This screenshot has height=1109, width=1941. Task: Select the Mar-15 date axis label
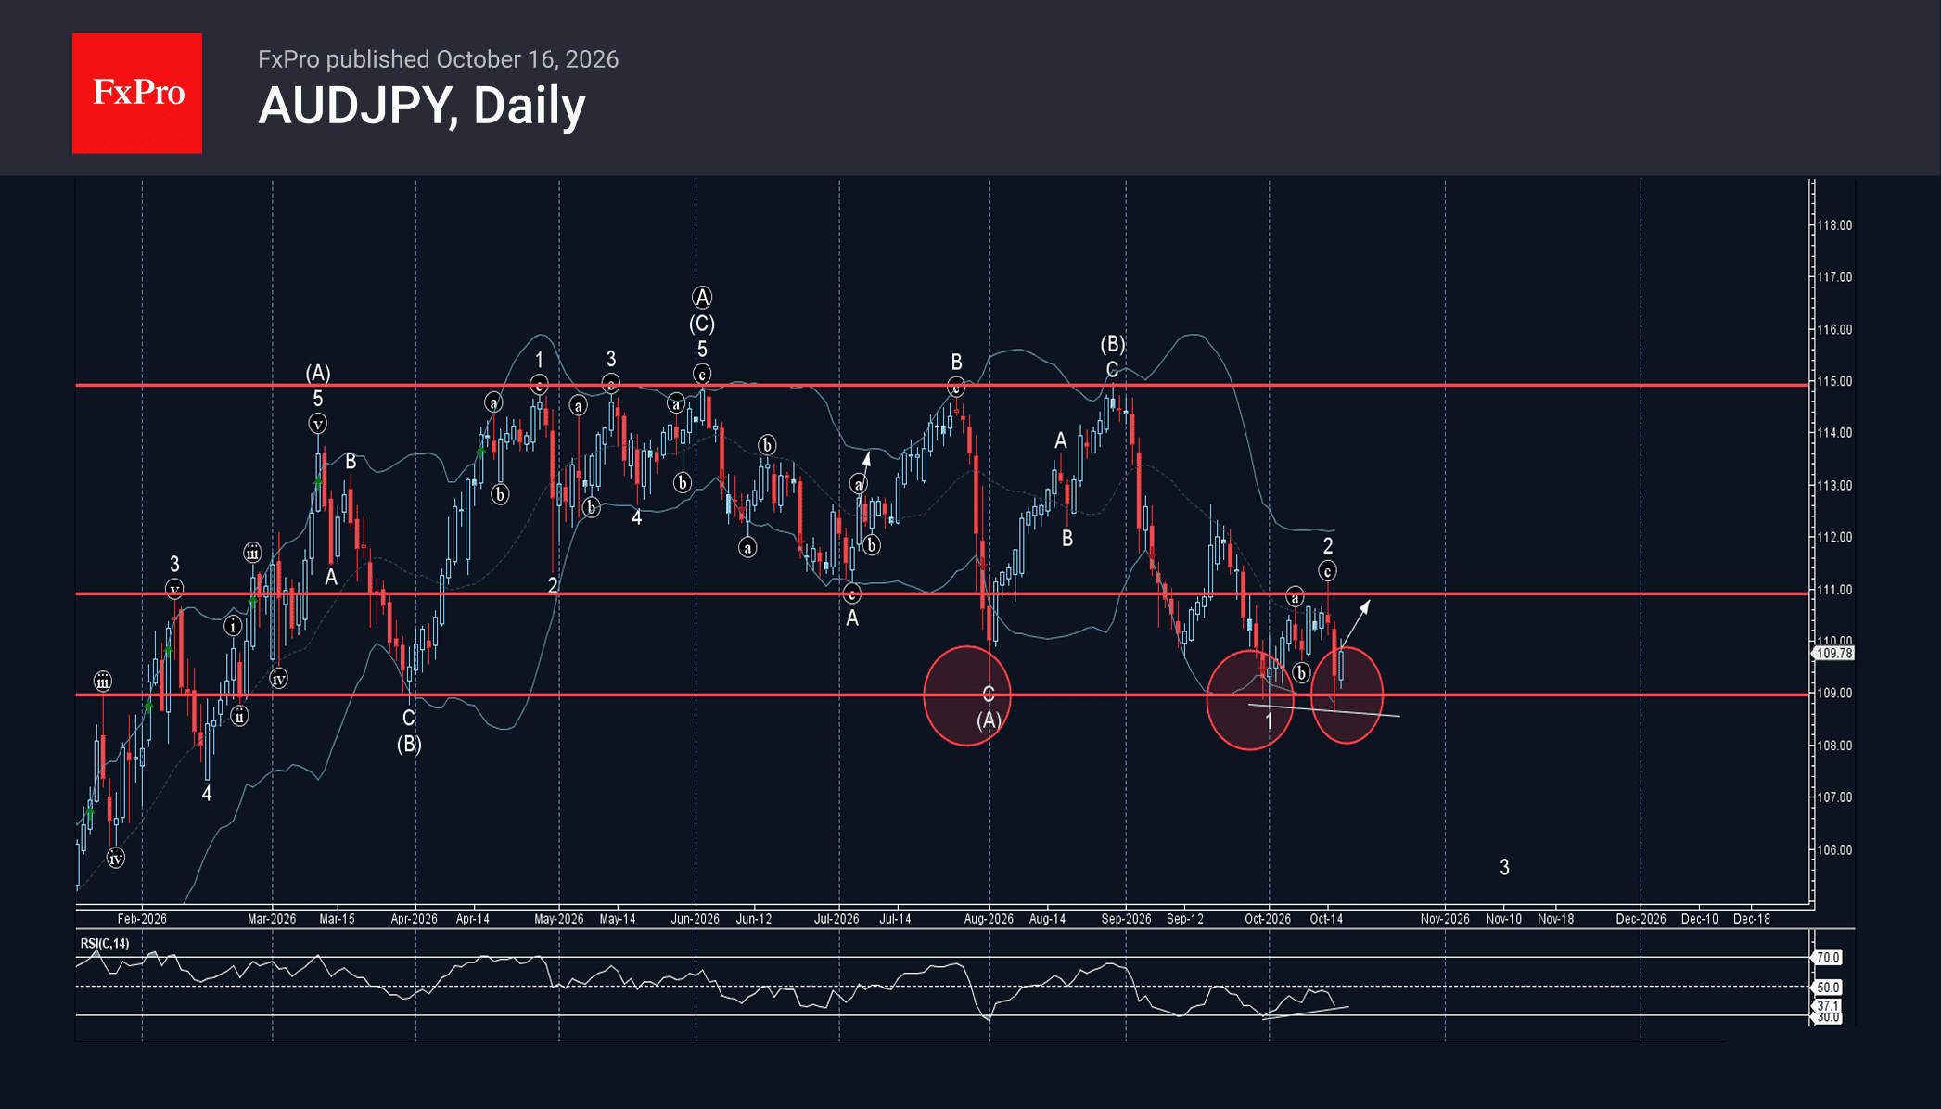[x=337, y=919]
